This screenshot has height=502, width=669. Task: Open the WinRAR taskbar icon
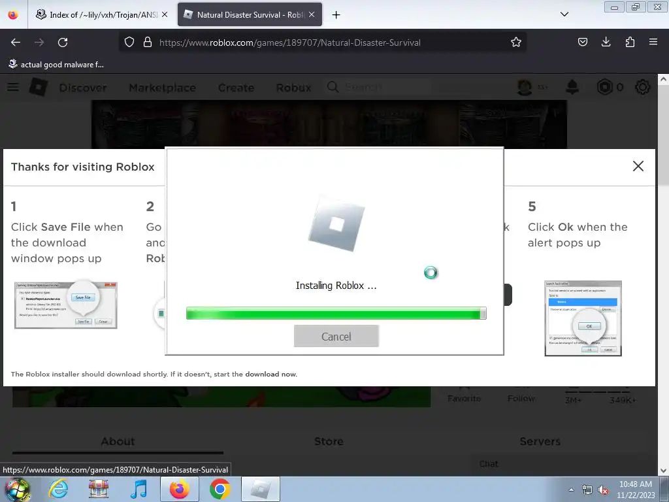99,489
